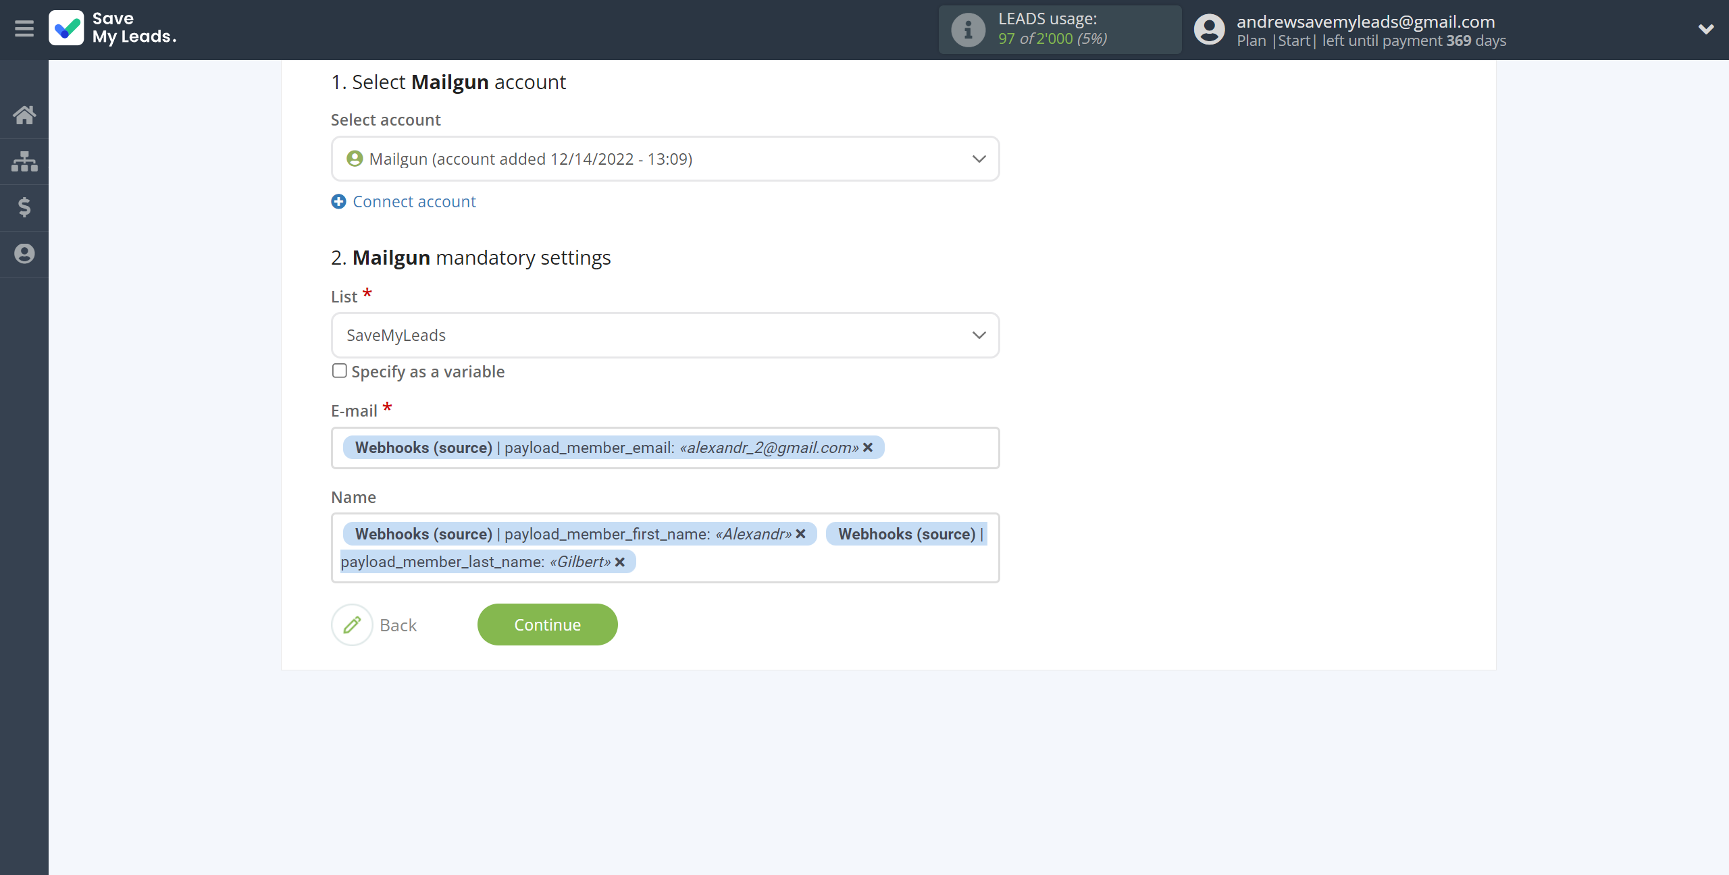1729x875 pixels.
Task: Remove payload_member_last_name tag from Name field
Action: tap(620, 562)
